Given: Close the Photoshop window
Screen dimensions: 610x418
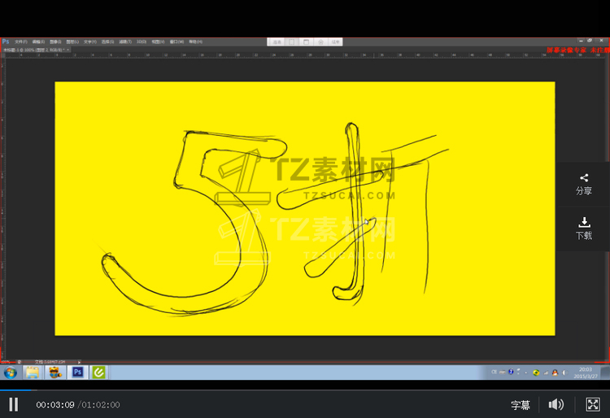Looking at the screenshot, I should click(x=601, y=41).
